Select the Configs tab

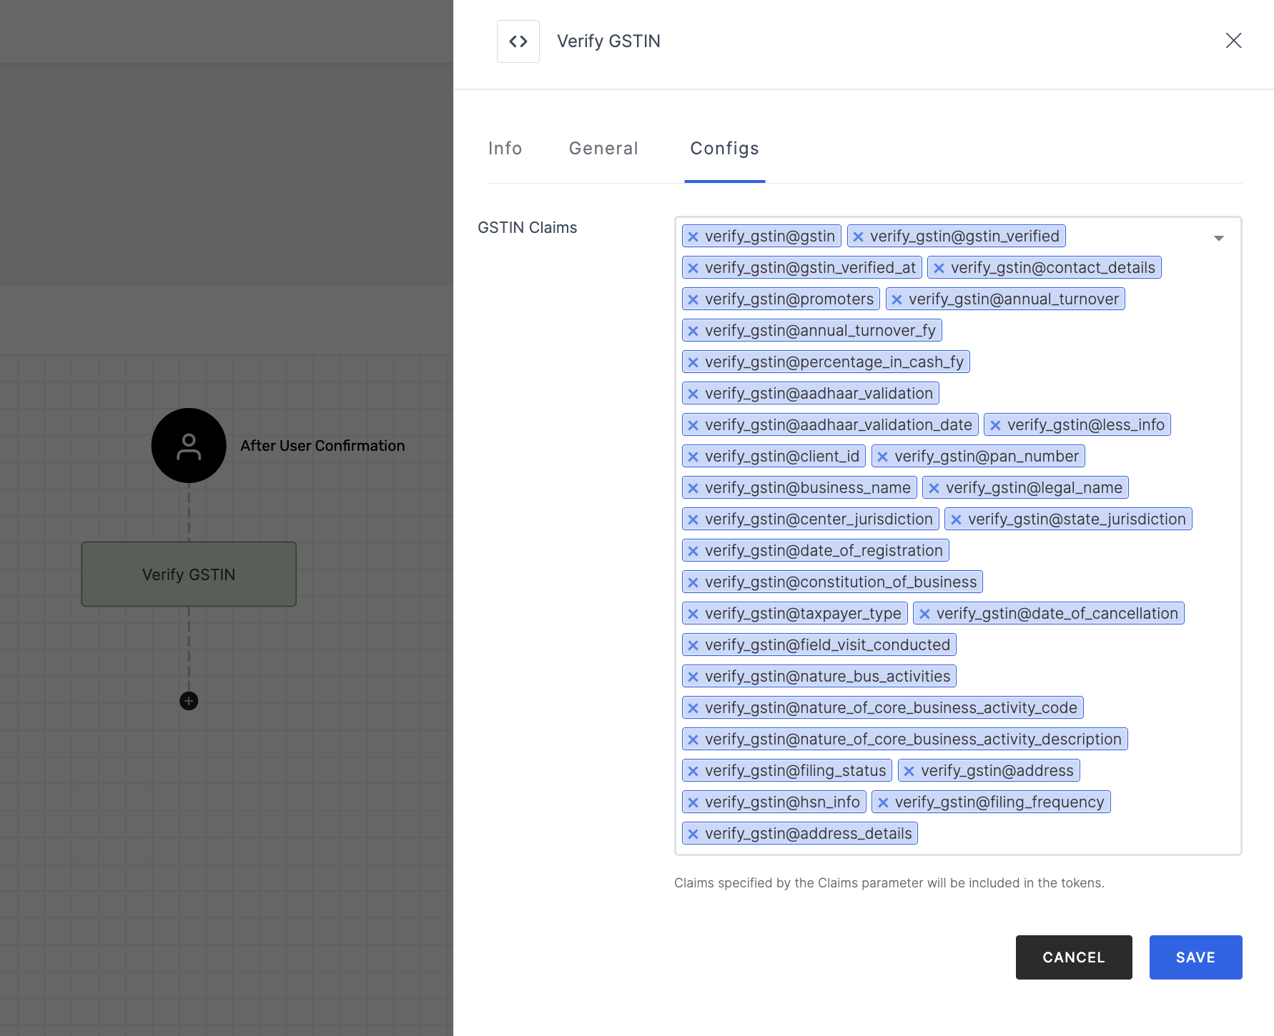point(725,148)
